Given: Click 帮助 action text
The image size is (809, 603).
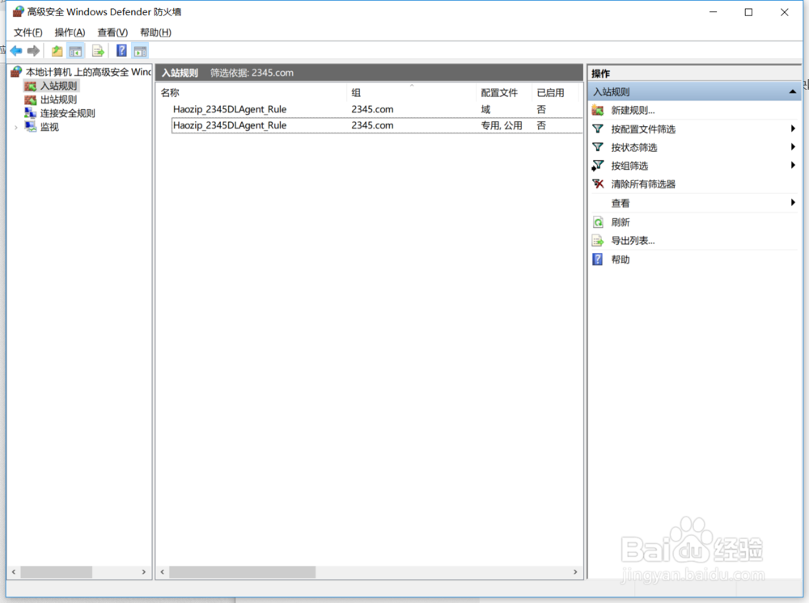Looking at the screenshot, I should point(621,259).
